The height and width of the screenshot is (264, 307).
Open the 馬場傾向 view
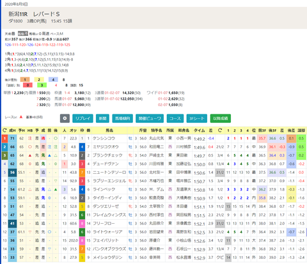coord(123,118)
